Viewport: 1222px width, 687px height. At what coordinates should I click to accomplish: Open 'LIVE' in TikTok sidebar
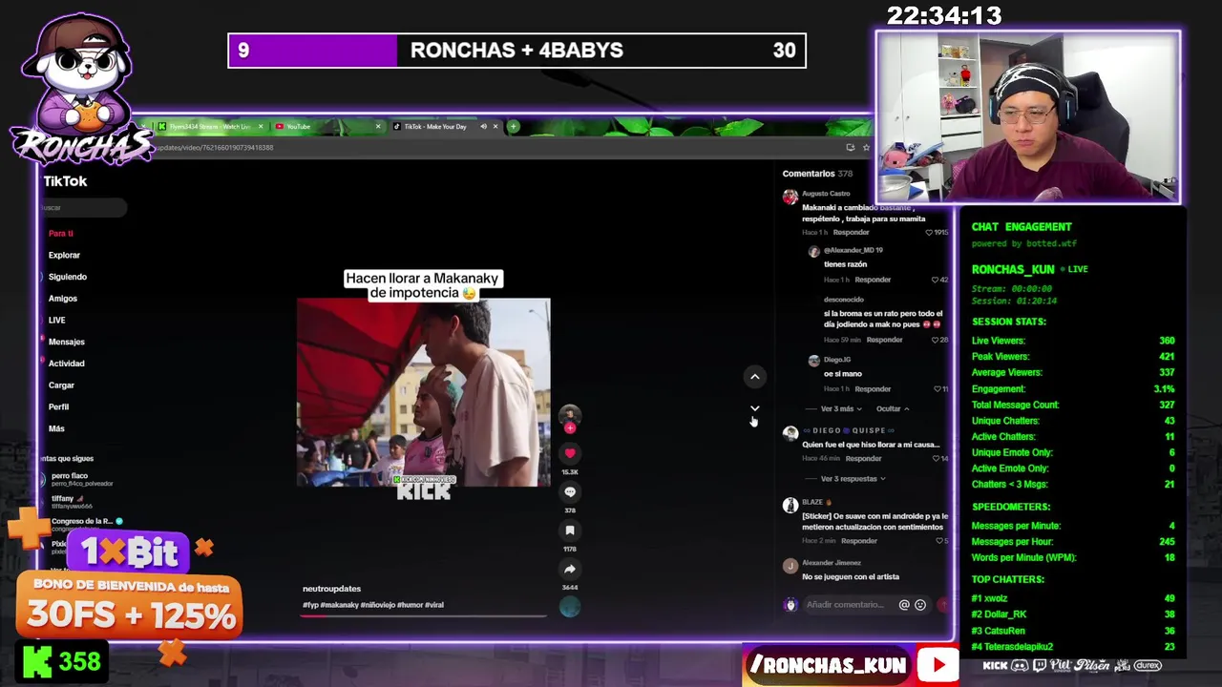tap(57, 321)
